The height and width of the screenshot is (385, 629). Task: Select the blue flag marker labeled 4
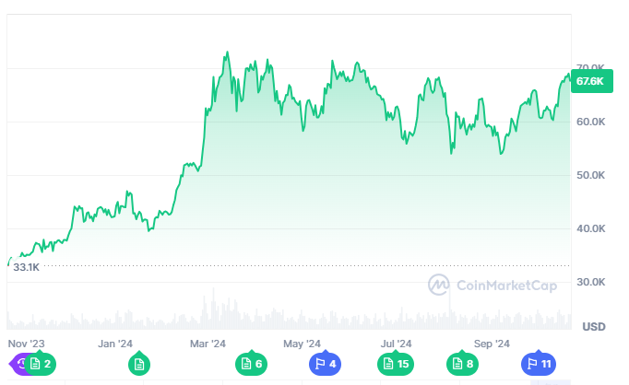[x=325, y=364]
